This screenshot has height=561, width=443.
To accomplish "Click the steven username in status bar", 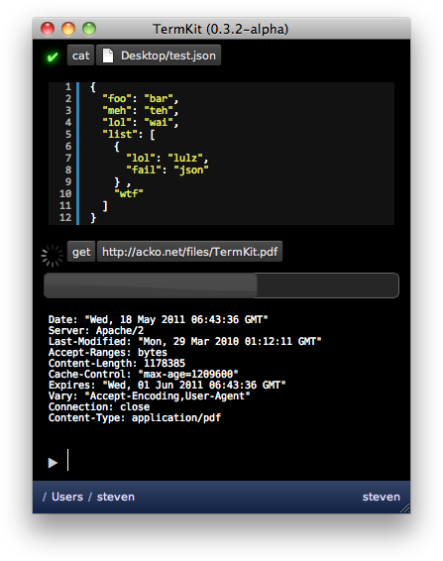I will (x=382, y=497).
